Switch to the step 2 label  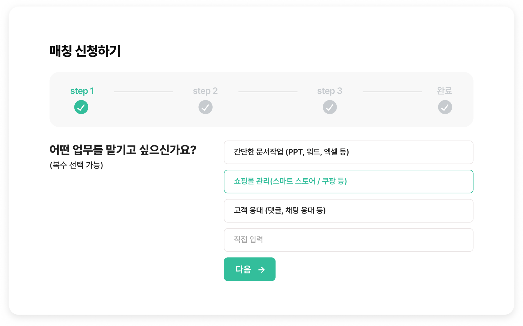coord(205,91)
